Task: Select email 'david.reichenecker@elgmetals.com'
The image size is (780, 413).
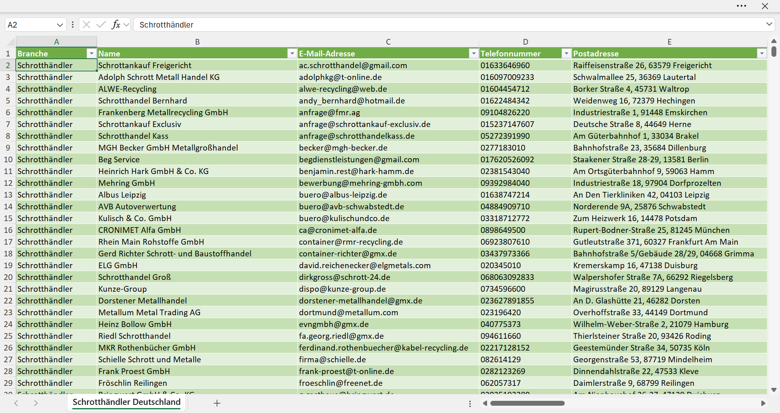Action: pos(388,265)
